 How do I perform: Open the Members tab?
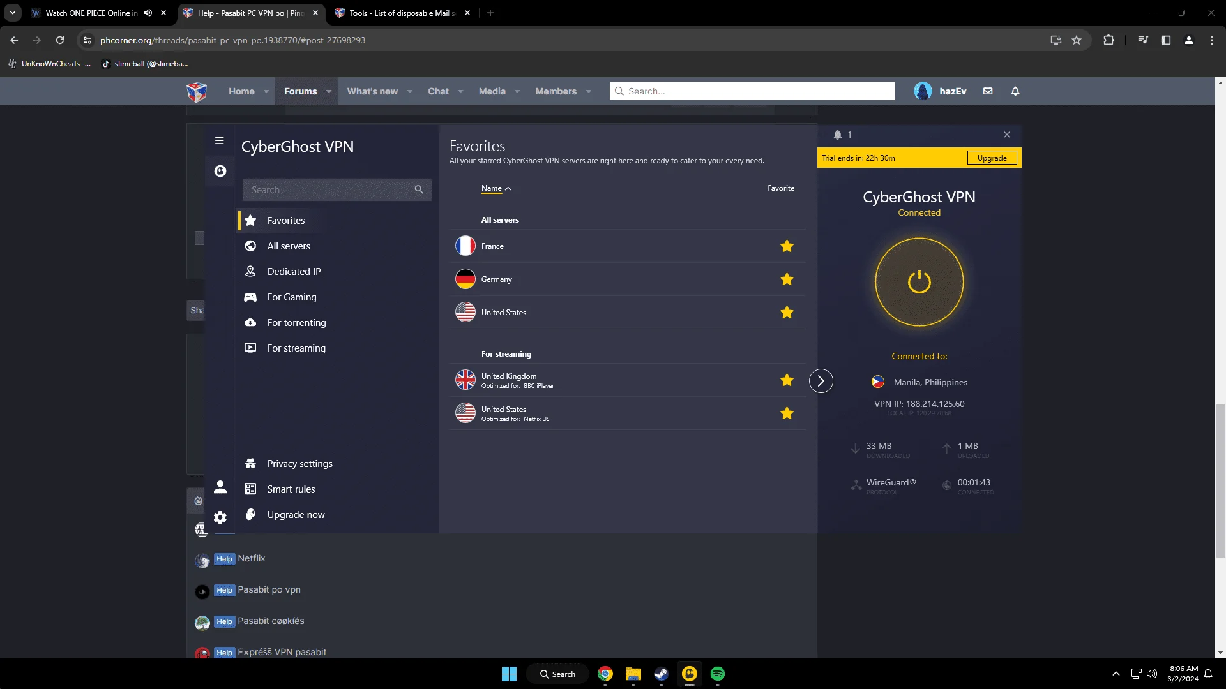point(556,91)
